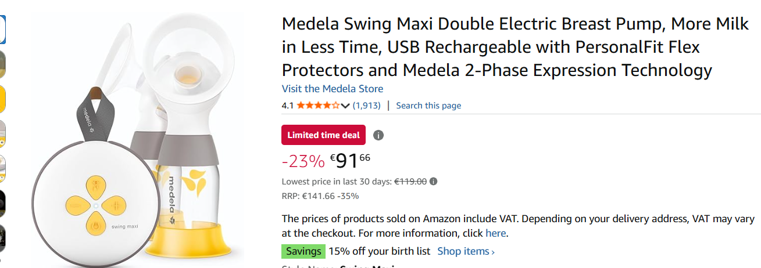This screenshot has height=268, width=761.
Task: Select the first thumbnail with blue border
Action: click(x=2, y=29)
